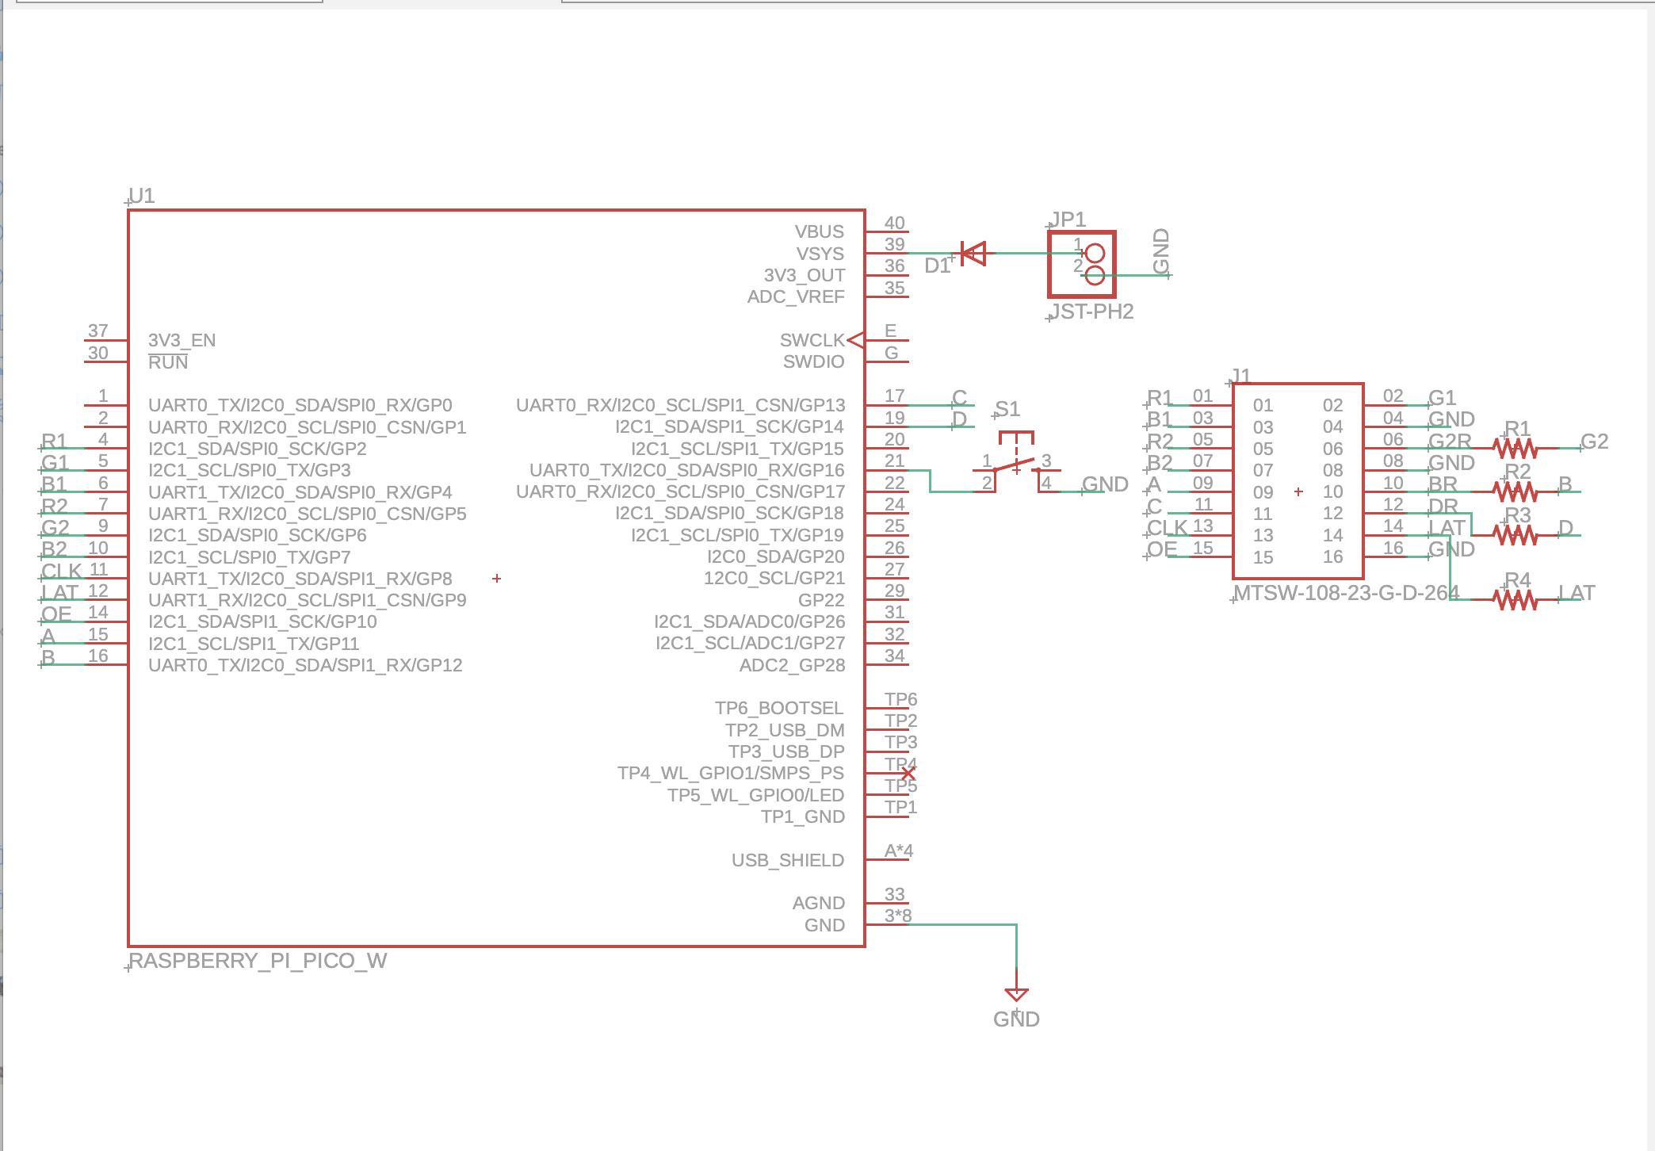Select the J1 header symbol
Image resolution: width=1655 pixels, height=1151 pixels.
tap(1298, 476)
